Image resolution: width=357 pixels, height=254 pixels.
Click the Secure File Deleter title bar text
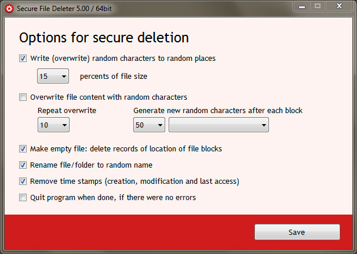64,9
